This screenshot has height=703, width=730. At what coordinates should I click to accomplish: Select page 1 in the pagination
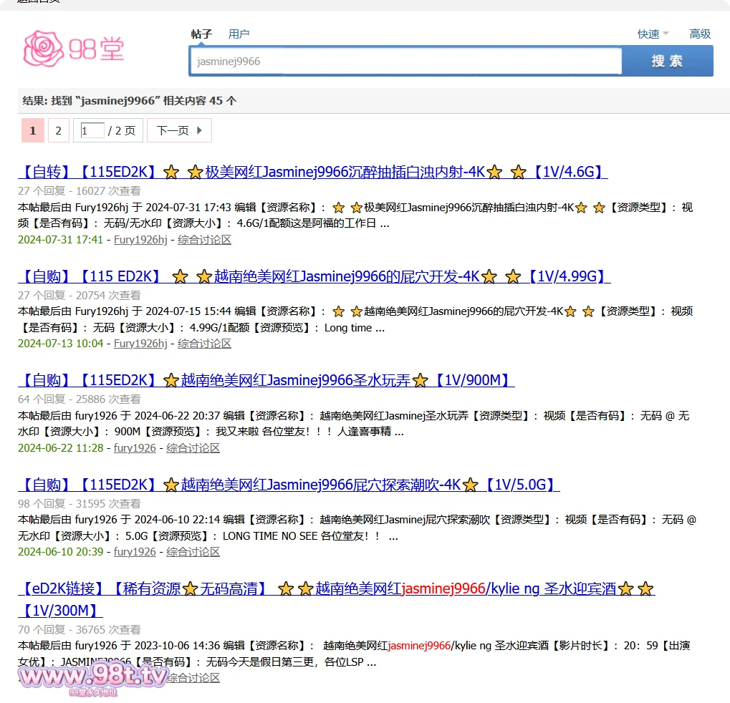point(33,130)
